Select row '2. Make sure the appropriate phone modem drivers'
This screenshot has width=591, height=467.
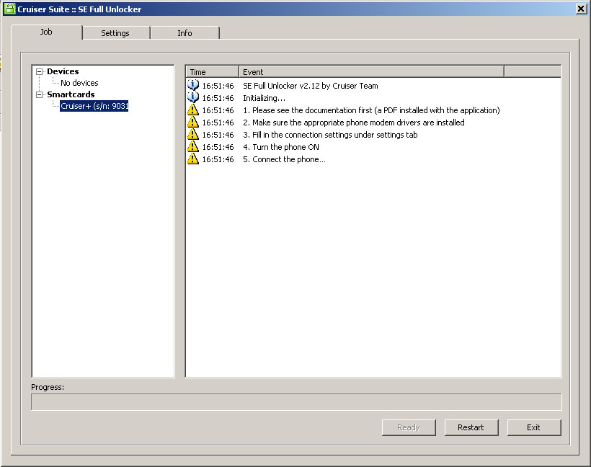coord(373,122)
